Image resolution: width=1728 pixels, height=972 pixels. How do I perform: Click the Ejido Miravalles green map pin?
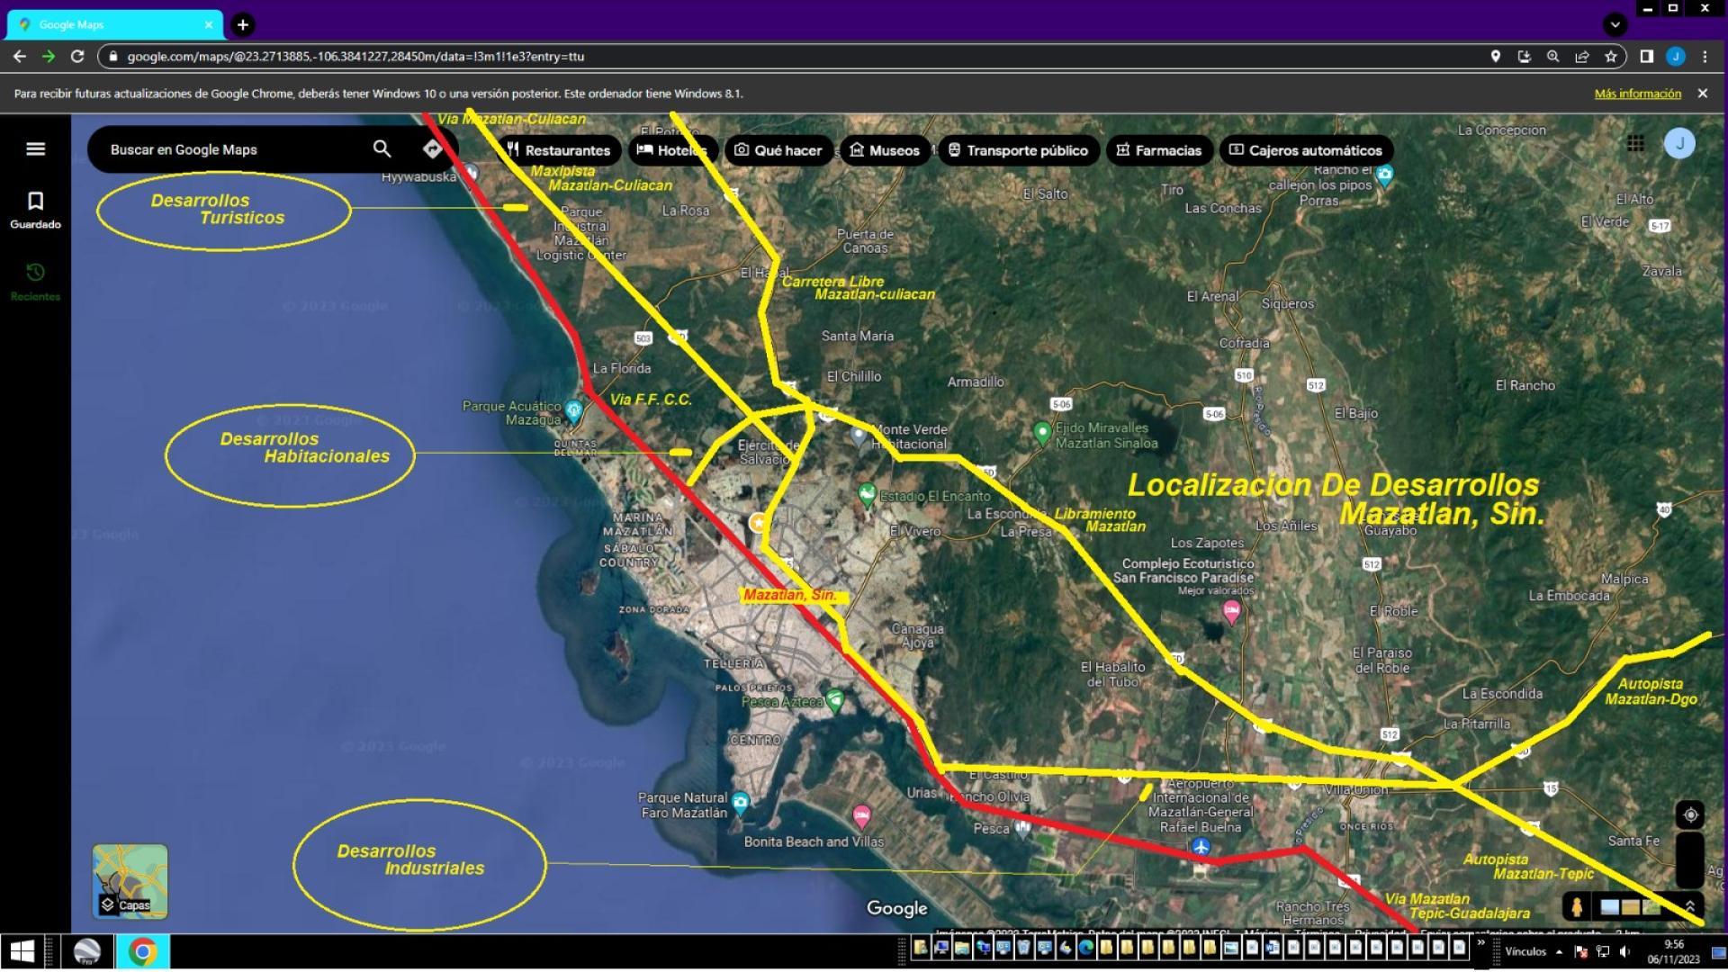coord(1042,433)
